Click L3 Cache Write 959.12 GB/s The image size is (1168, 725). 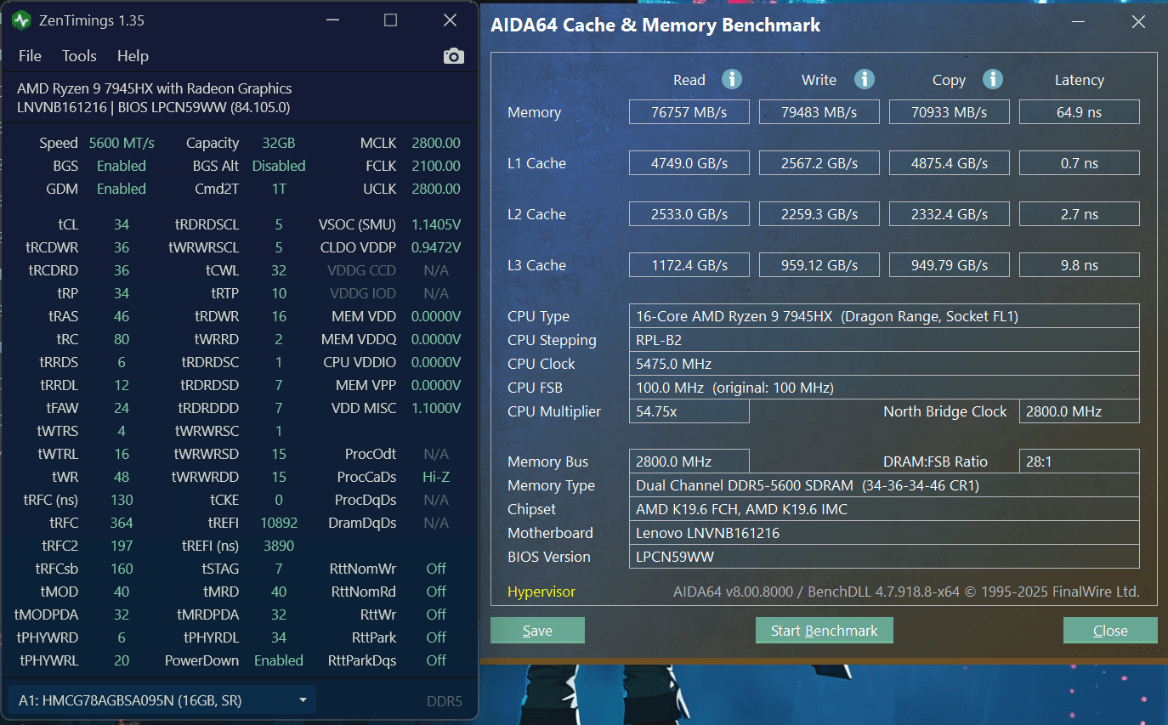coord(819,265)
